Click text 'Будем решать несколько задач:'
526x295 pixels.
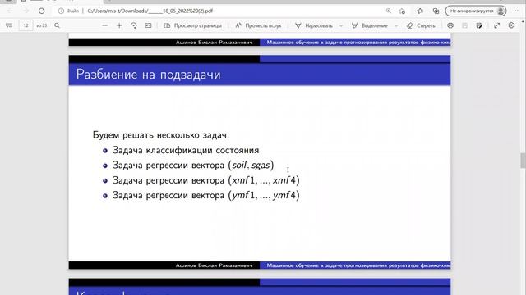coord(161,135)
